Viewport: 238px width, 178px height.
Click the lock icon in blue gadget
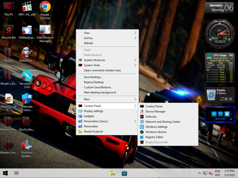point(227,114)
